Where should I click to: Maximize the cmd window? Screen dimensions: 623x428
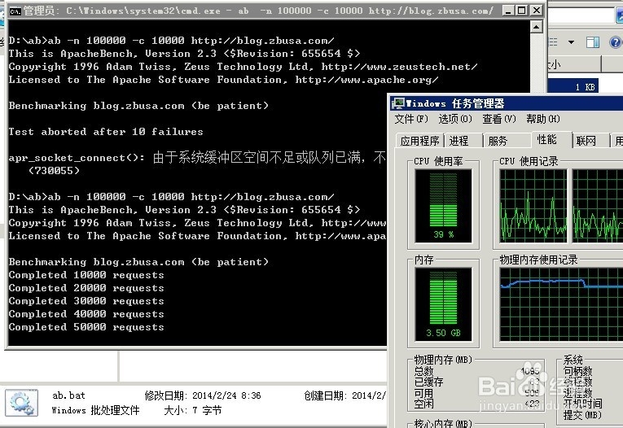(522, 11)
